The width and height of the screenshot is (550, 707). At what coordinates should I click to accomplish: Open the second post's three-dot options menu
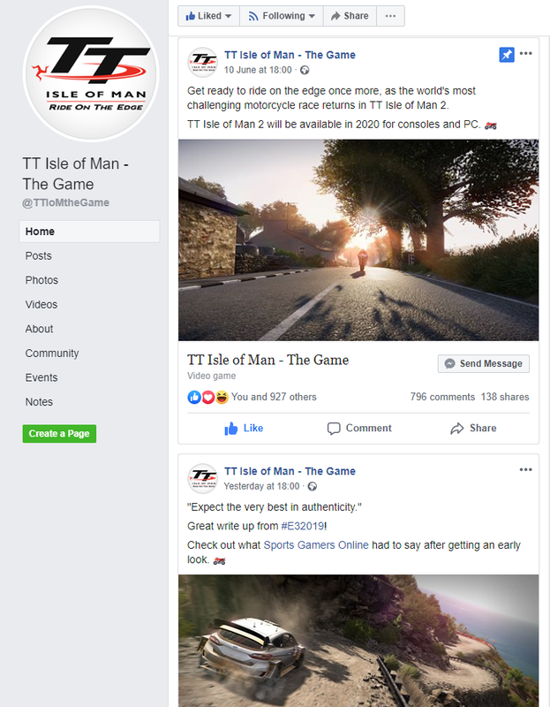click(x=525, y=469)
